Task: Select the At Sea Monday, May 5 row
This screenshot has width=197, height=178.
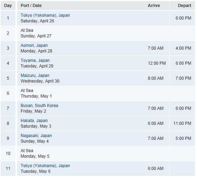Action: point(98,154)
